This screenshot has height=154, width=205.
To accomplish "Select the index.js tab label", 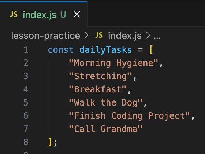I will pos(40,15).
